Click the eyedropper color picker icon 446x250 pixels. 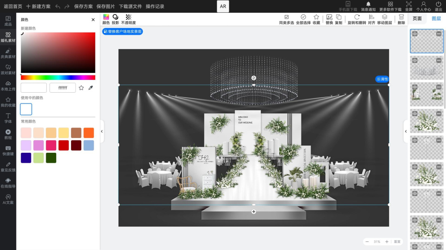[x=91, y=88]
